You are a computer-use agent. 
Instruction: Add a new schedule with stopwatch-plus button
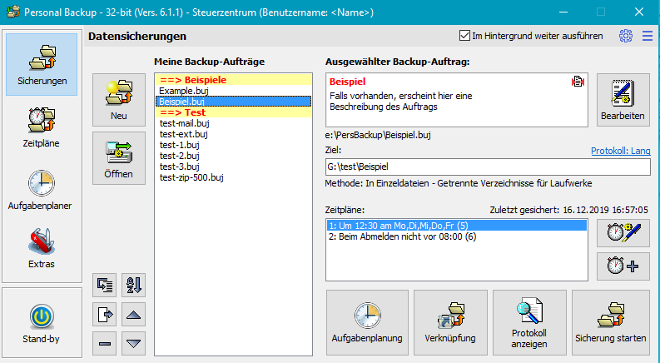[623, 266]
